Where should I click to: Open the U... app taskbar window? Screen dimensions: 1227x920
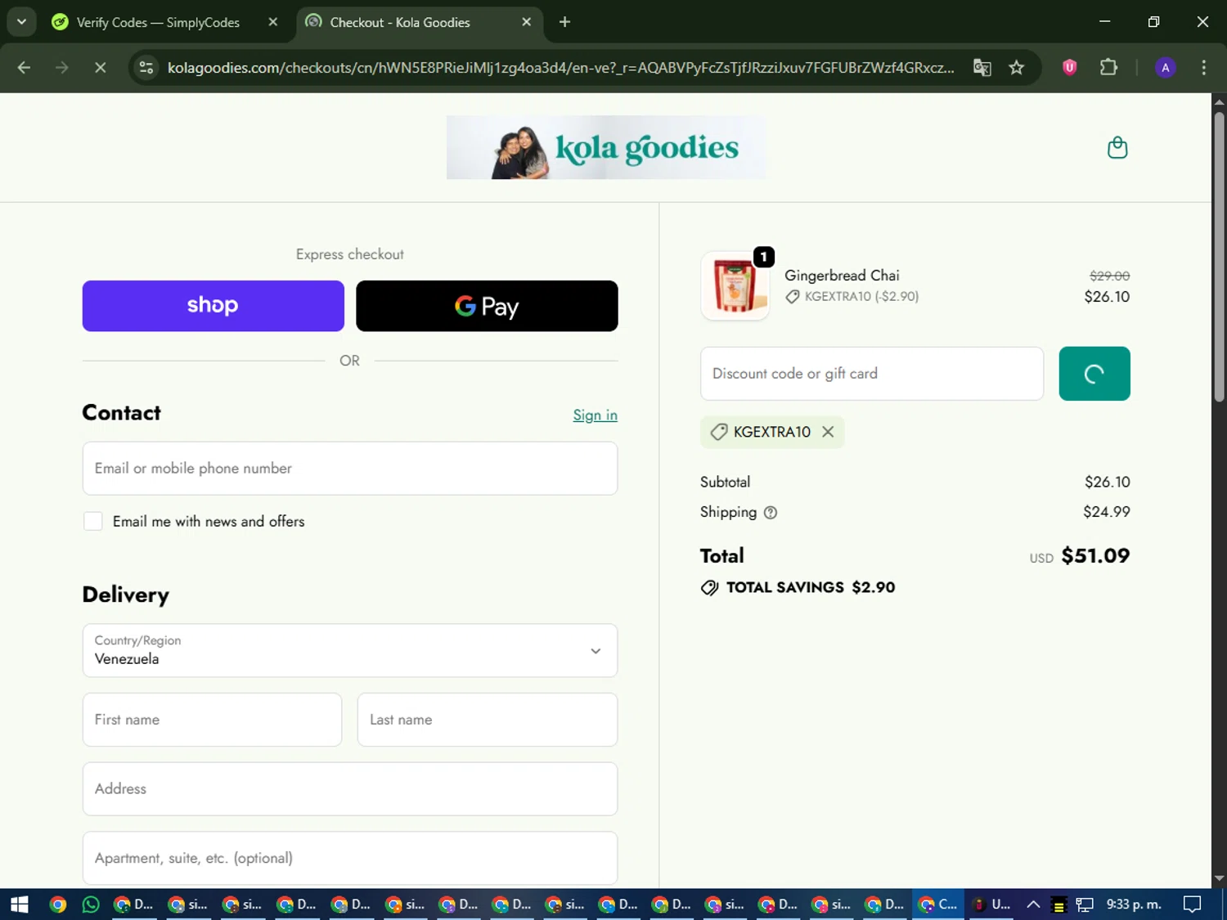[x=991, y=904]
